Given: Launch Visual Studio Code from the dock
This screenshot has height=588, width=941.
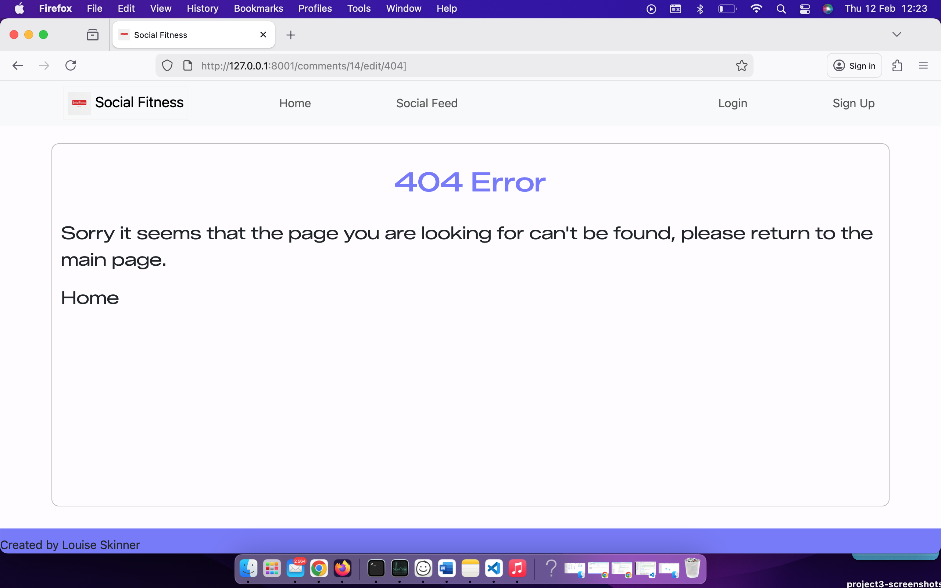Looking at the screenshot, I should pyautogui.click(x=494, y=569).
